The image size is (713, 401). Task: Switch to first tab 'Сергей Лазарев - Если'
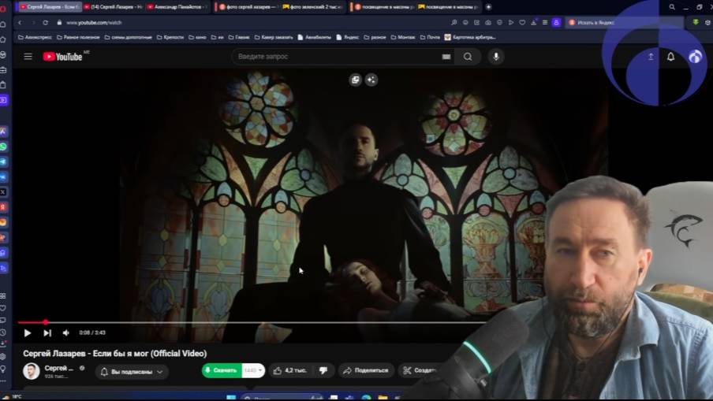[x=49, y=7]
